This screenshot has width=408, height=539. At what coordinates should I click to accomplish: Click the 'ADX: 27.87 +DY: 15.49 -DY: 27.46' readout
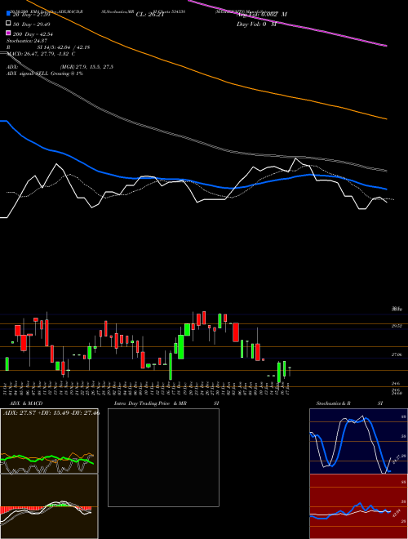tap(51, 412)
